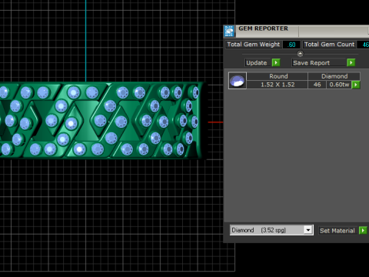Click the GEM REPORTER title bar
Viewport: 369px width, 277px height.
click(267, 29)
